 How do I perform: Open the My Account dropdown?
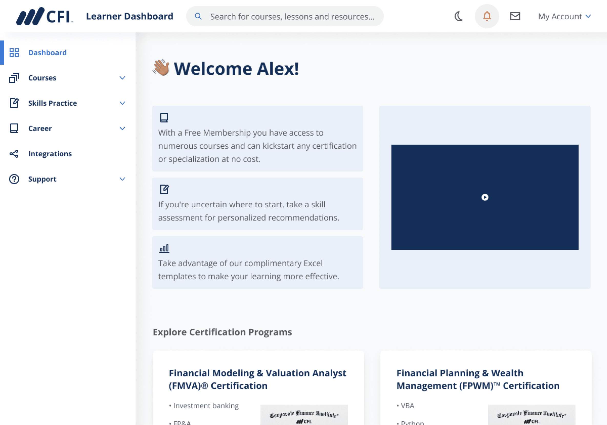pos(564,16)
